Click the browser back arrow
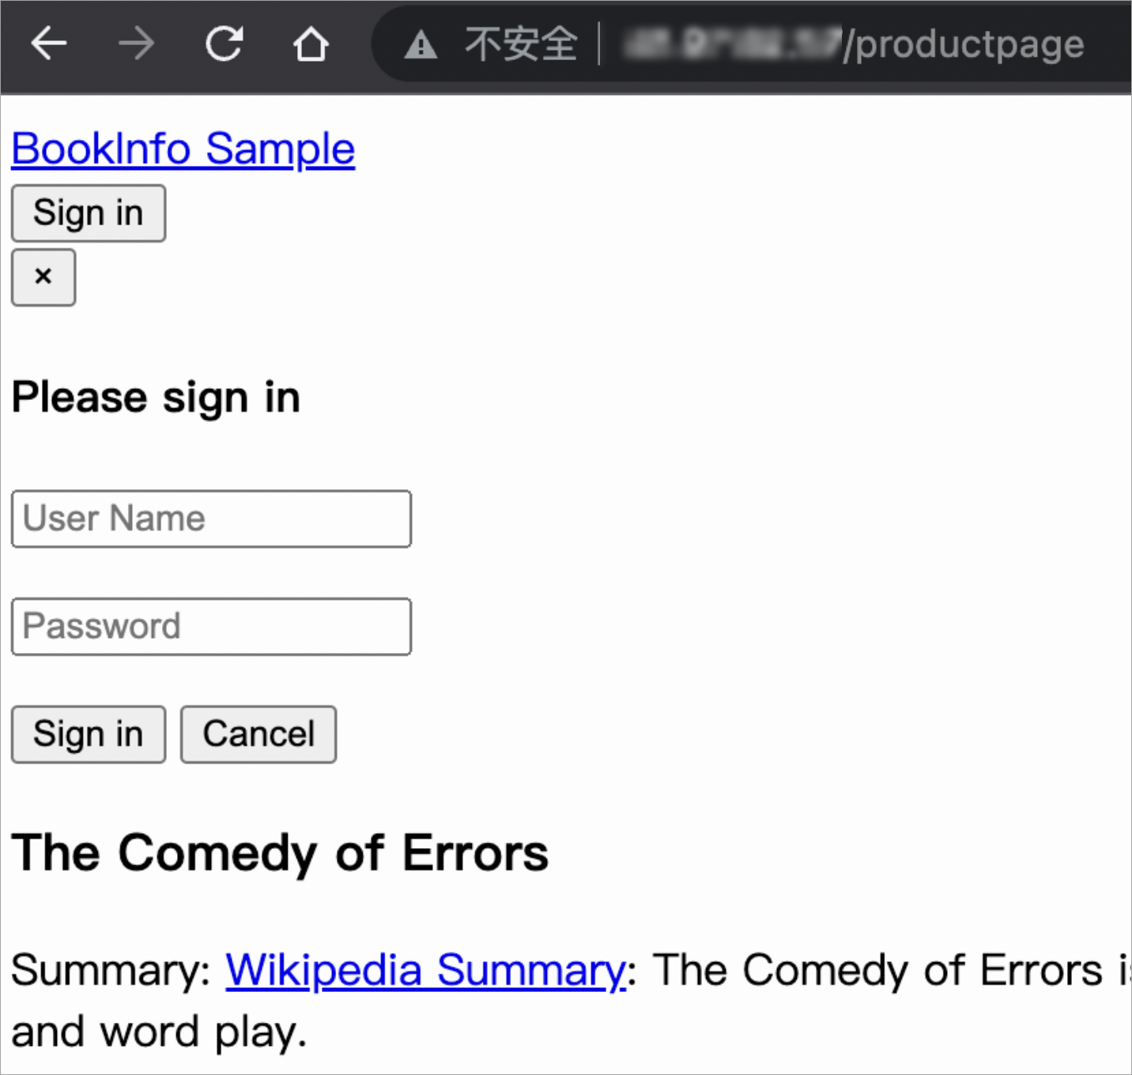 click(49, 43)
